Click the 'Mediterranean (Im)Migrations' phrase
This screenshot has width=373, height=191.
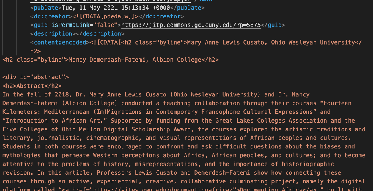93,112
